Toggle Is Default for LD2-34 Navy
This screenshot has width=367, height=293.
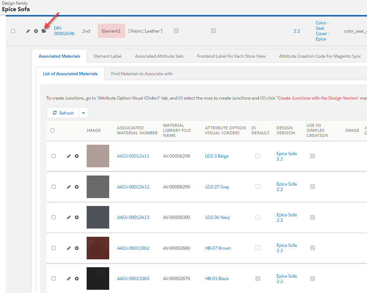point(258,217)
